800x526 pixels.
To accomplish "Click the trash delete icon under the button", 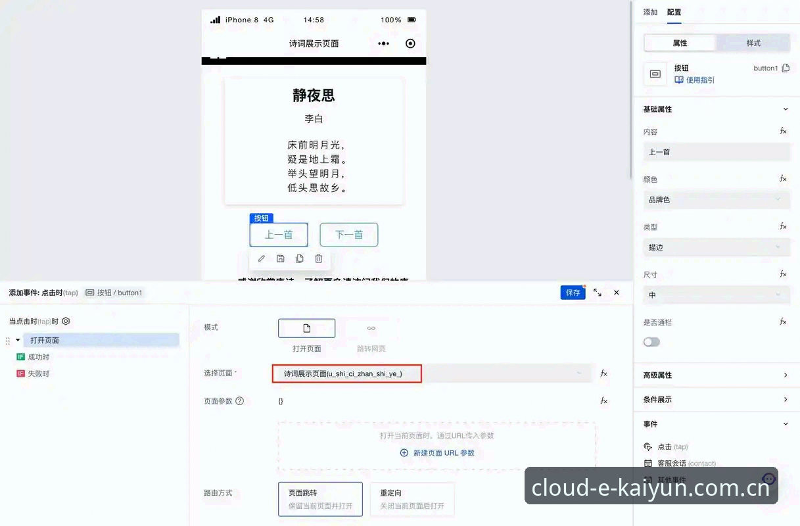I will [319, 259].
